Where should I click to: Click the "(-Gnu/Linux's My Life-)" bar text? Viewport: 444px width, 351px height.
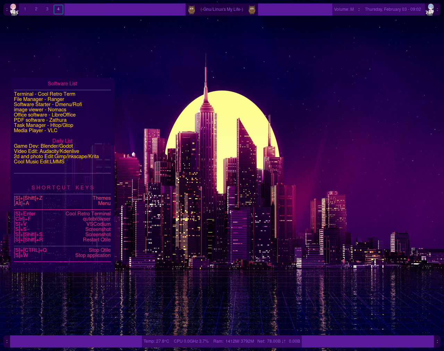(x=222, y=9)
